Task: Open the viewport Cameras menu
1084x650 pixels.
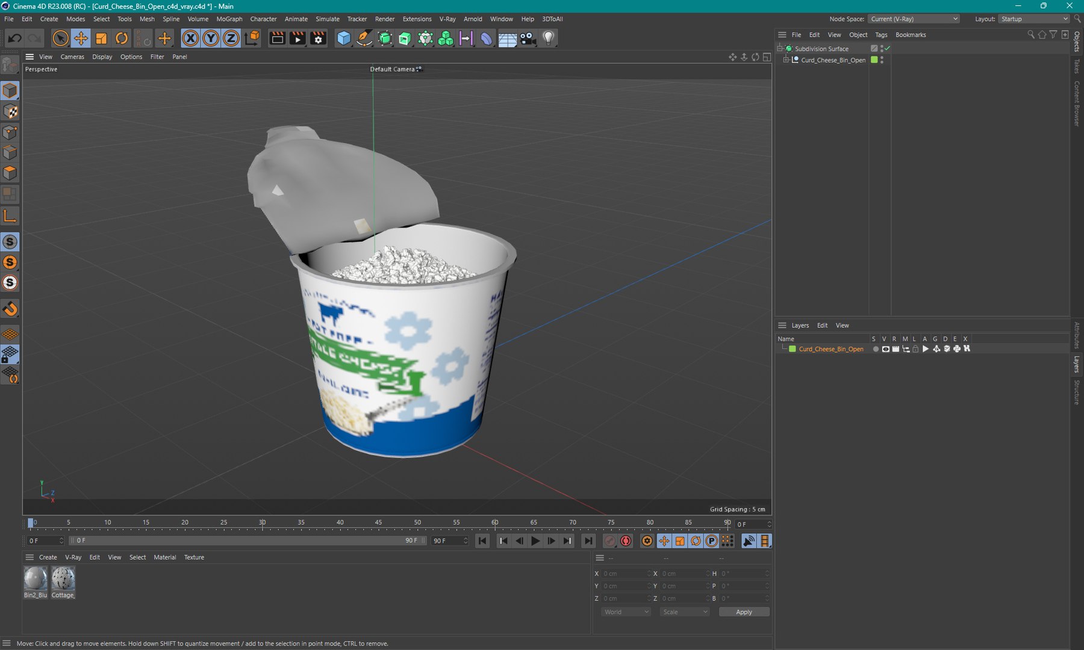Action: [72, 57]
